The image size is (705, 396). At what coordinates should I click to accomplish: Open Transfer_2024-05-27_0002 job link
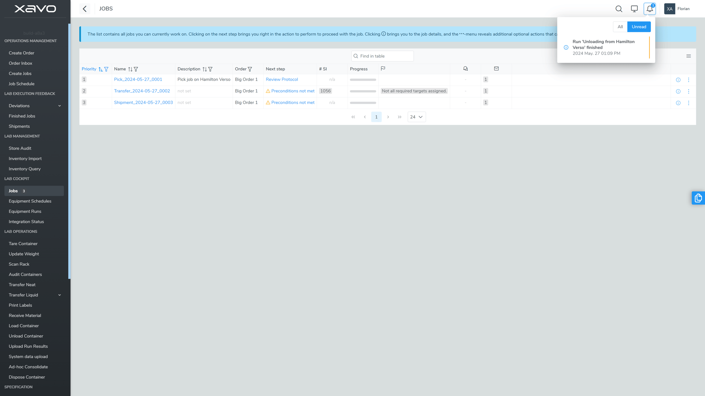pyautogui.click(x=142, y=91)
